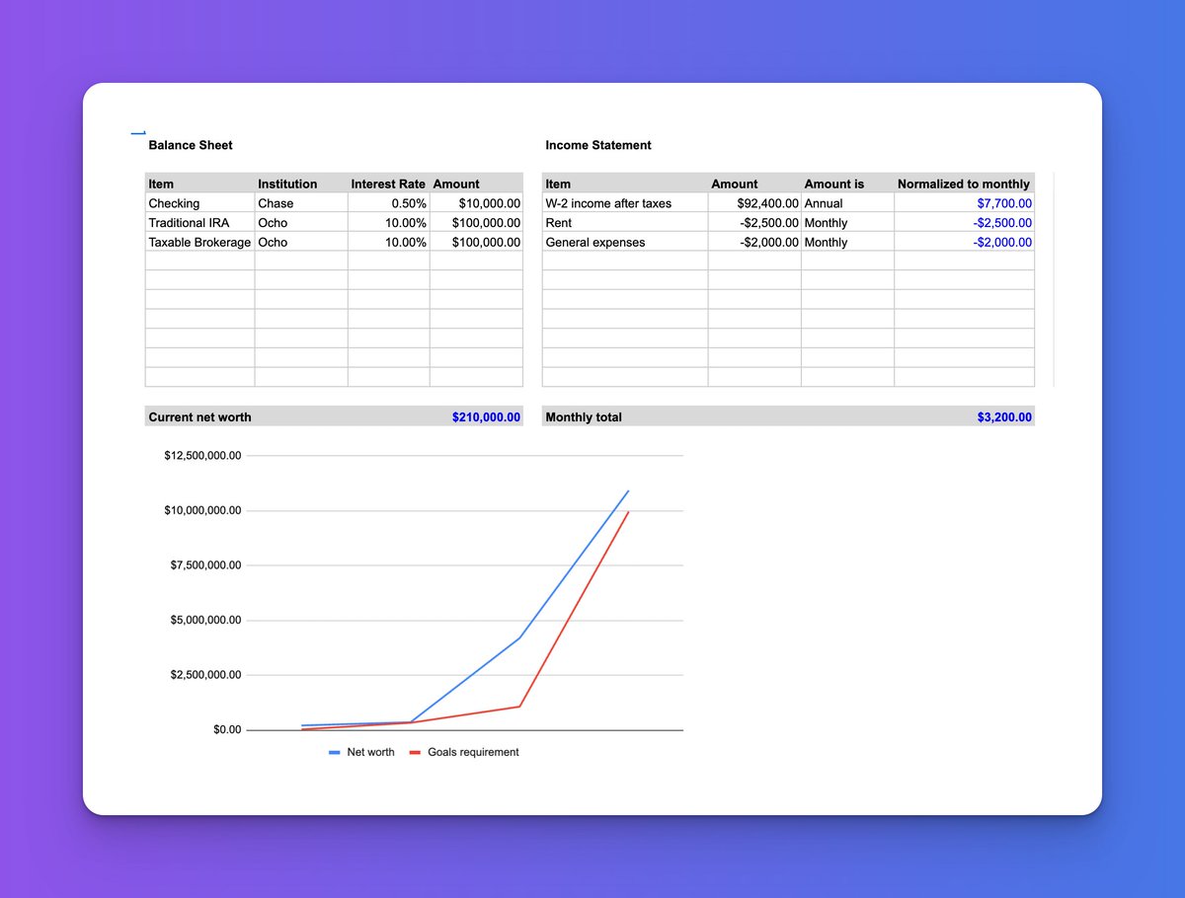Image resolution: width=1185 pixels, height=898 pixels.
Task: Select the 0.50% interest rate cell
Action: coord(388,203)
